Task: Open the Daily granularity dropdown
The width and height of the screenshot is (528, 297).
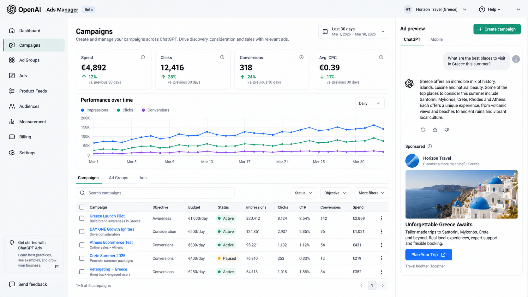Action: (369, 103)
